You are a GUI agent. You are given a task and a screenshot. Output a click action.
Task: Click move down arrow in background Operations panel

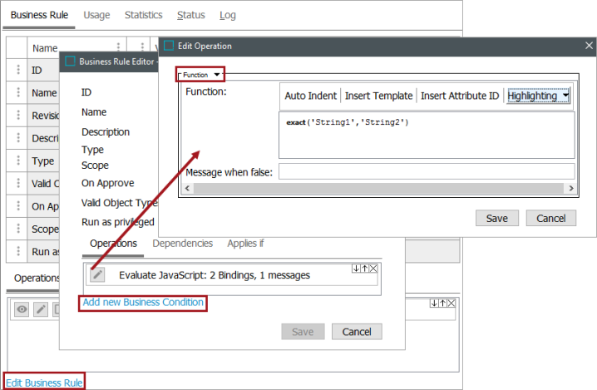434,304
